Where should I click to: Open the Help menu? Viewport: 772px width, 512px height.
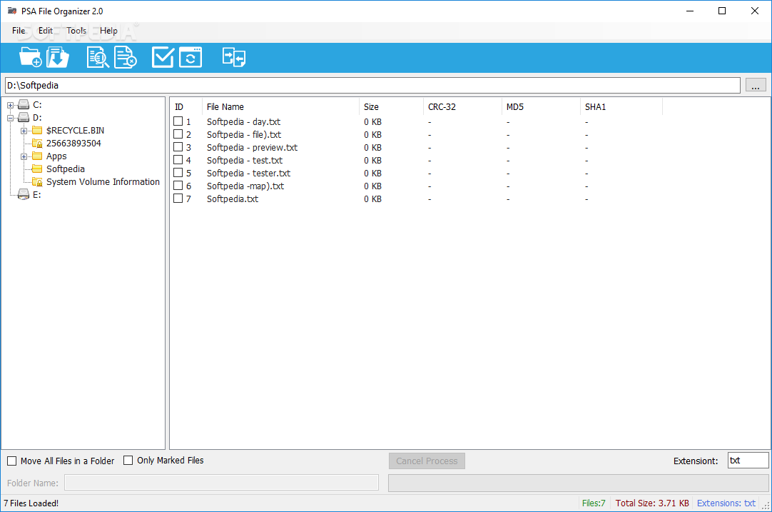pos(108,31)
